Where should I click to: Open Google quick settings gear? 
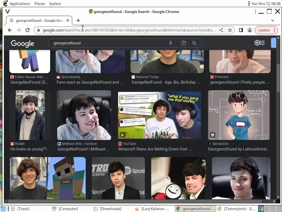[x=257, y=43]
